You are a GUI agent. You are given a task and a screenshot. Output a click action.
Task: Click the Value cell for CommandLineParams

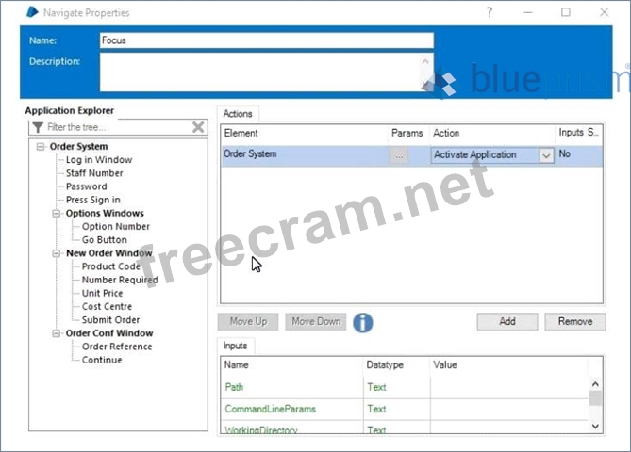click(508, 409)
